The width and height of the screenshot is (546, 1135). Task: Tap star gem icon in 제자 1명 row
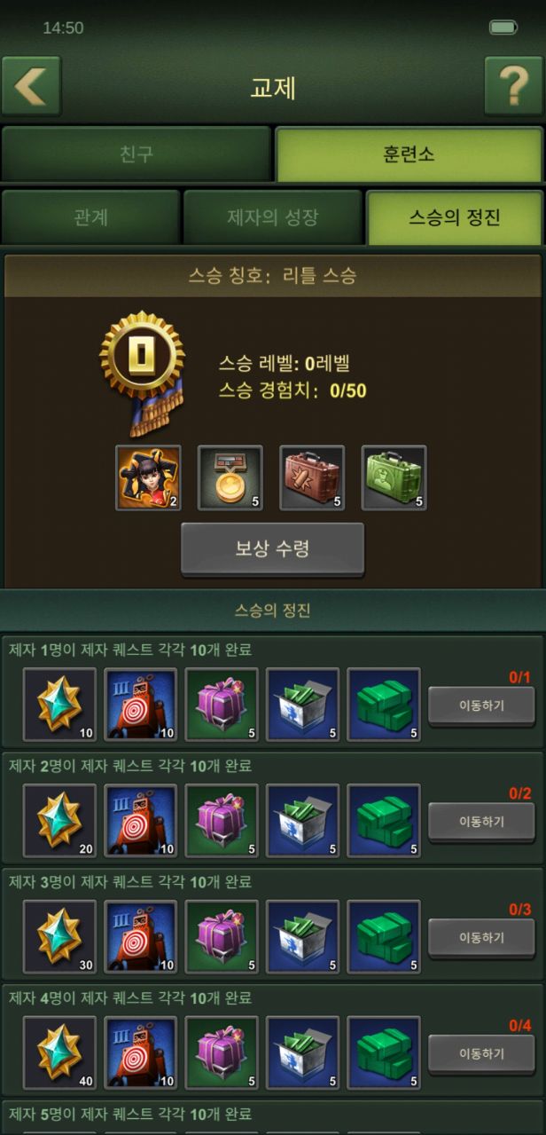coord(59,705)
